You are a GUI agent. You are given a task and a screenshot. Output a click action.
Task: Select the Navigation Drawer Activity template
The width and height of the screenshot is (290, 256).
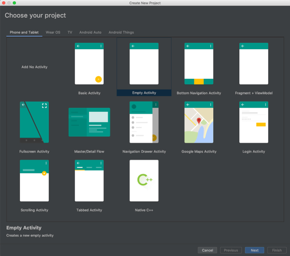pyautogui.click(x=144, y=122)
